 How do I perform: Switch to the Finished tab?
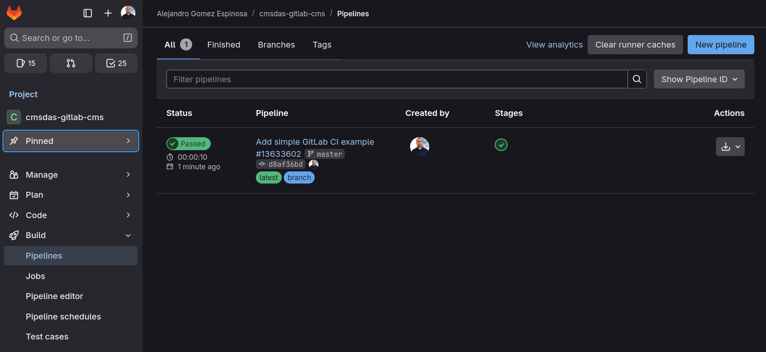[x=224, y=45]
